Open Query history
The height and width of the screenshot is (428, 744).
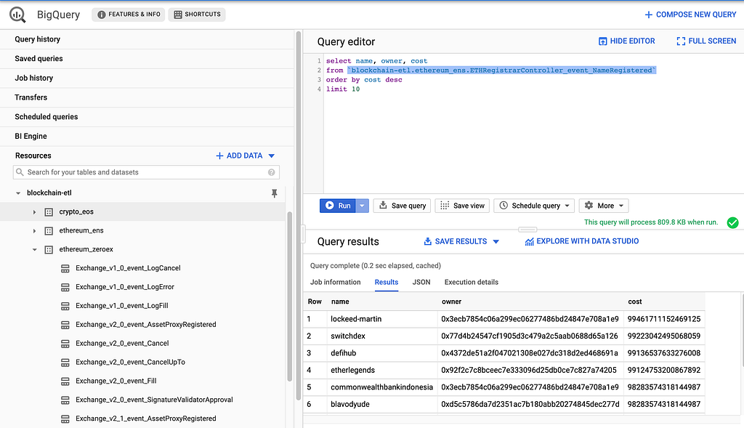pos(38,39)
